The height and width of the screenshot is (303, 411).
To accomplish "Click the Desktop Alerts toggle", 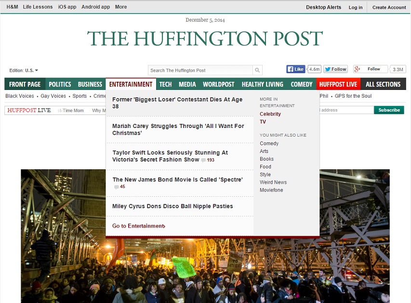I will (324, 7).
